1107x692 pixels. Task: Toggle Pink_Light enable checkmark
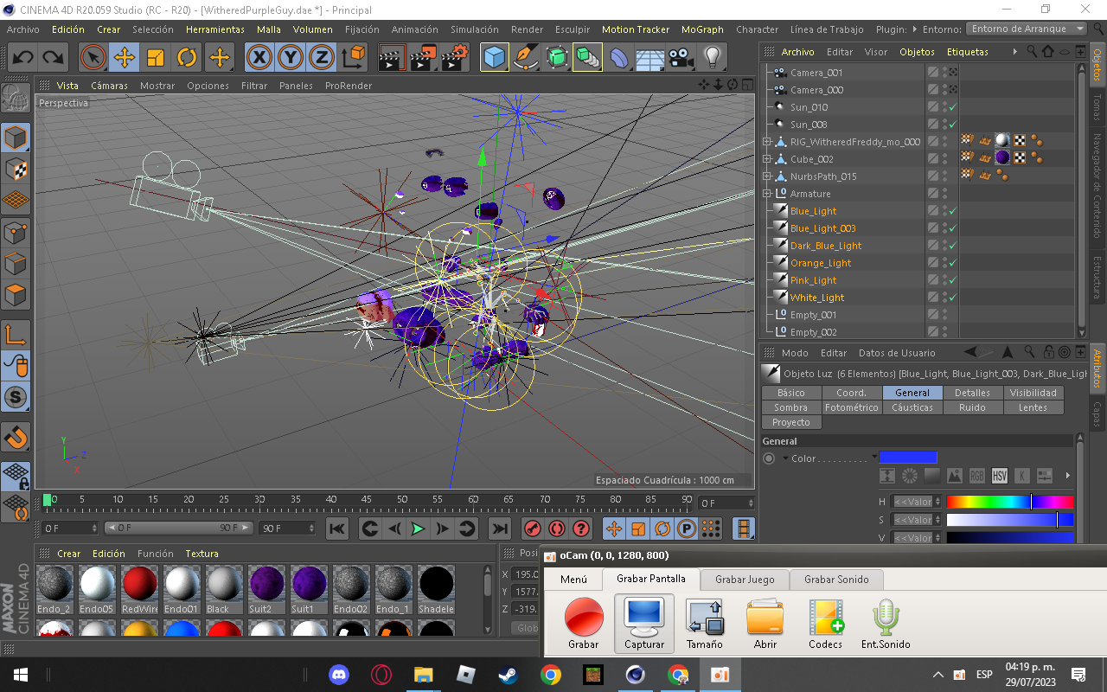[x=952, y=280]
